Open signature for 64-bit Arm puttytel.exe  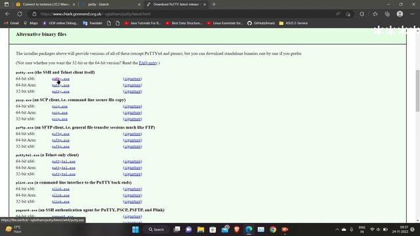point(133,168)
